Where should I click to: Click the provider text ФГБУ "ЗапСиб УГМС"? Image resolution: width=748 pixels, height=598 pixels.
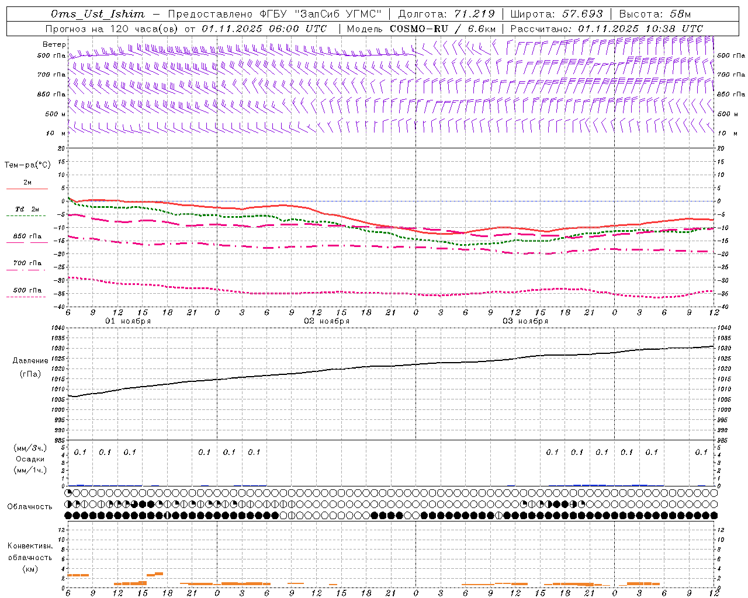pyautogui.click(x=320, y=14)
